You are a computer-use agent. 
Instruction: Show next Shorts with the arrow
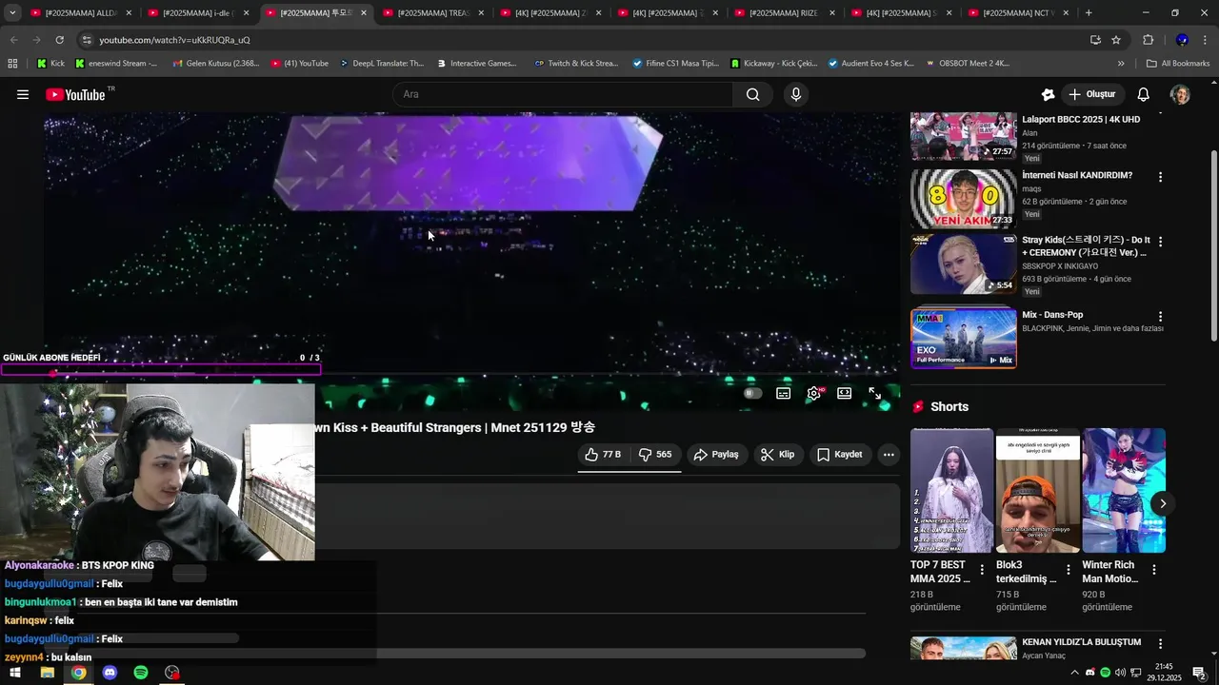(1162, 503)
